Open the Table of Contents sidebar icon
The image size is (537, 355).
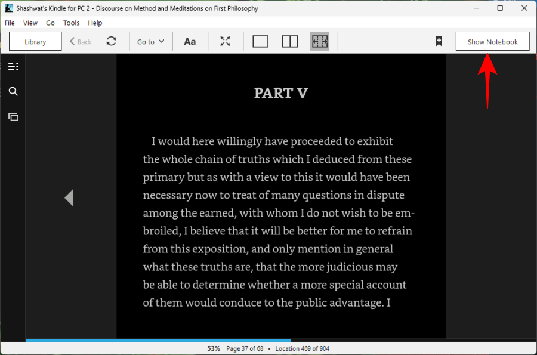13,66
